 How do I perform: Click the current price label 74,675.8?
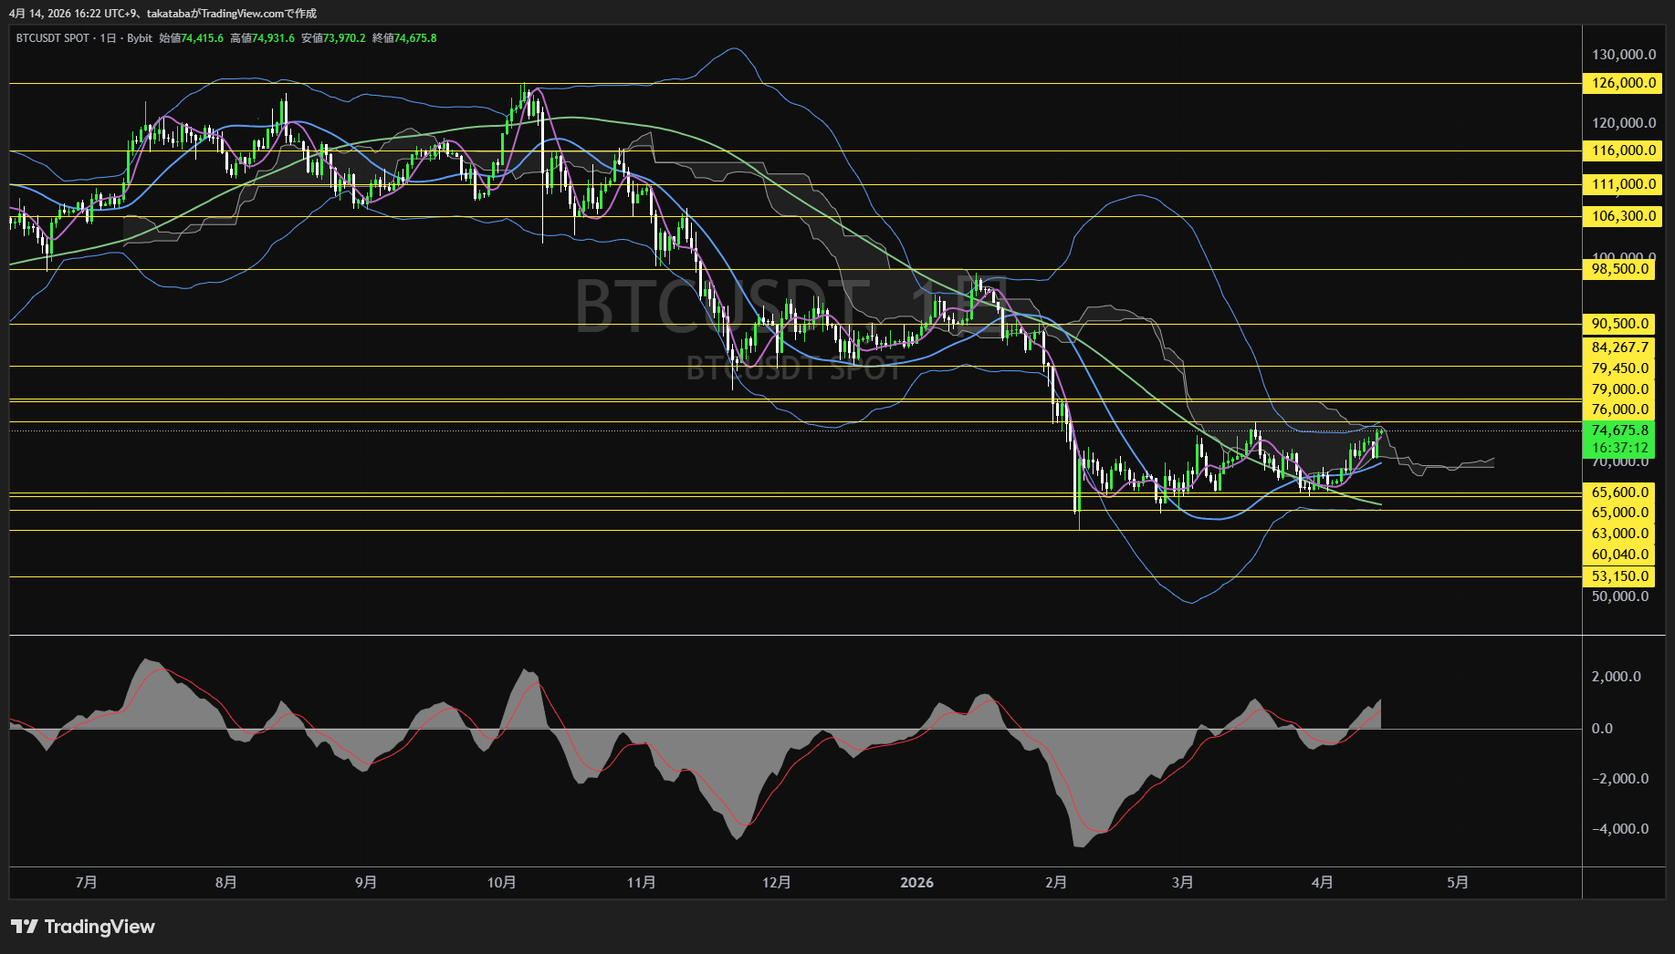coord(1620,430)
